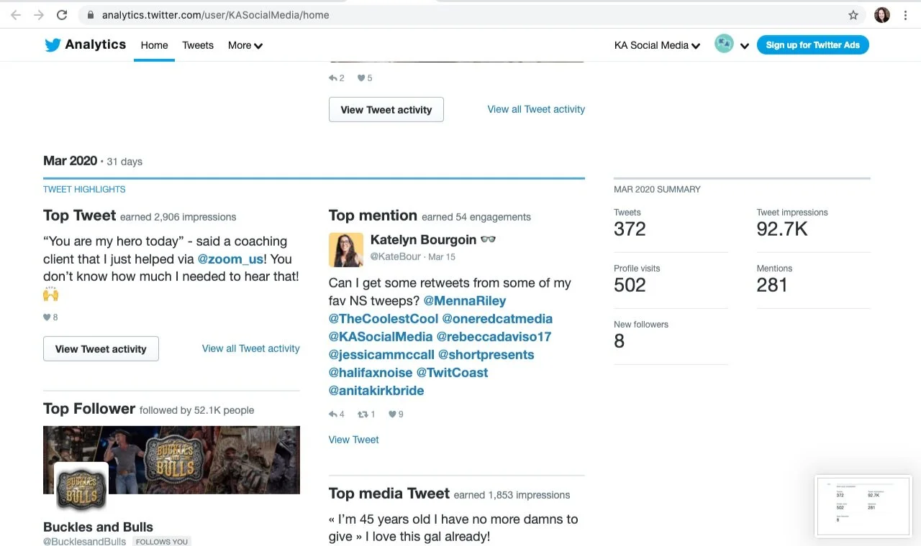This screenshot has width=921, height=546.
Task: Click Top Follower heading
Action: (89, 409)
